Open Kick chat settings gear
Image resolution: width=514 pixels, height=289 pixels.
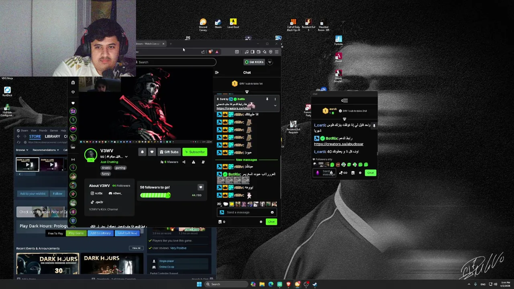[x=261, y=222]
